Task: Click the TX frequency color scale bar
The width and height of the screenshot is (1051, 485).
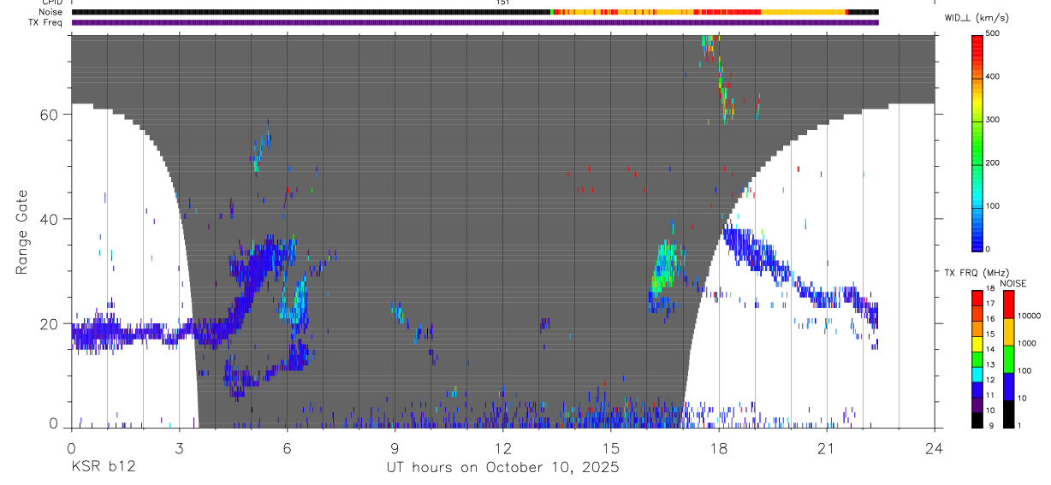Action: point(977,359)
